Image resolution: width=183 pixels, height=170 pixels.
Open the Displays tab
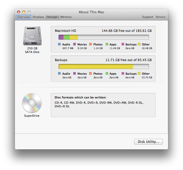(x=38, y=17)
